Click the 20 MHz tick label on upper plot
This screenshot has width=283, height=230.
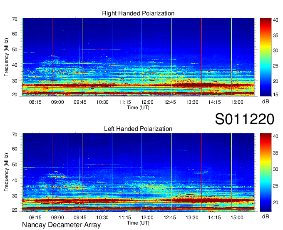[x=15, y=95]
